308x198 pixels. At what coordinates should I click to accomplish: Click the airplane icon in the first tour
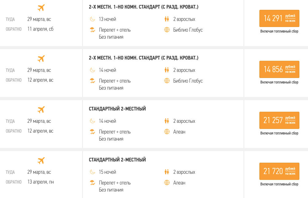tap(41, 8)
